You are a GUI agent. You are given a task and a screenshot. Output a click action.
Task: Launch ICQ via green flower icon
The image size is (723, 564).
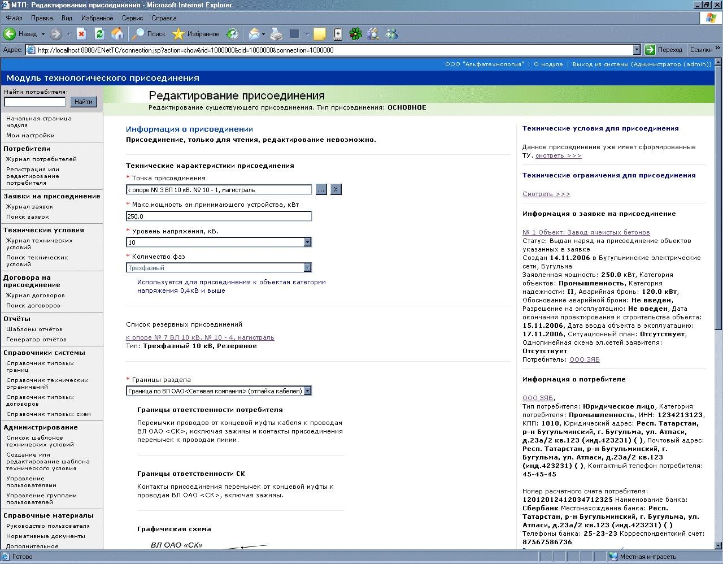coord(355,34)
